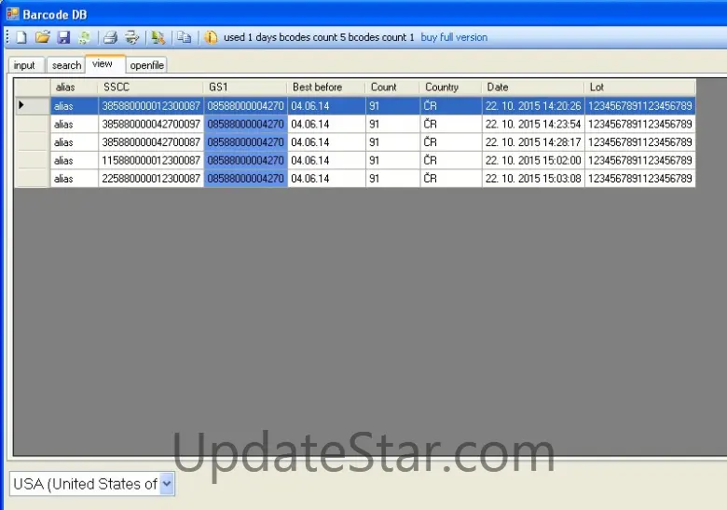Click Best before cell in 15:02:00 row
The image size is (727, 510).
click(326, 160)
